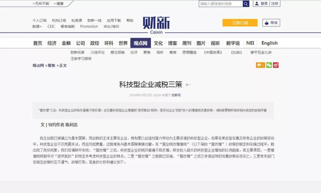
Task: Share article via Weibo icon
Action: 276,65
